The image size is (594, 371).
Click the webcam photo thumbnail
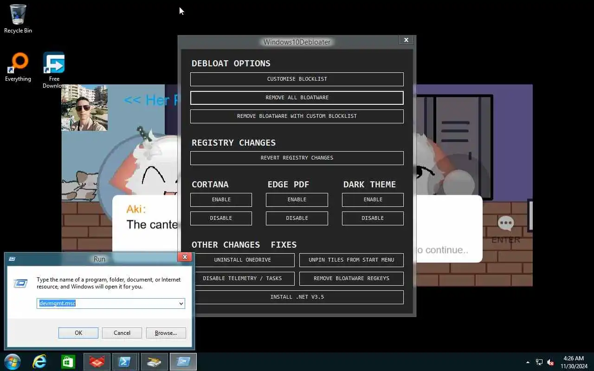[x=84, y=108]
